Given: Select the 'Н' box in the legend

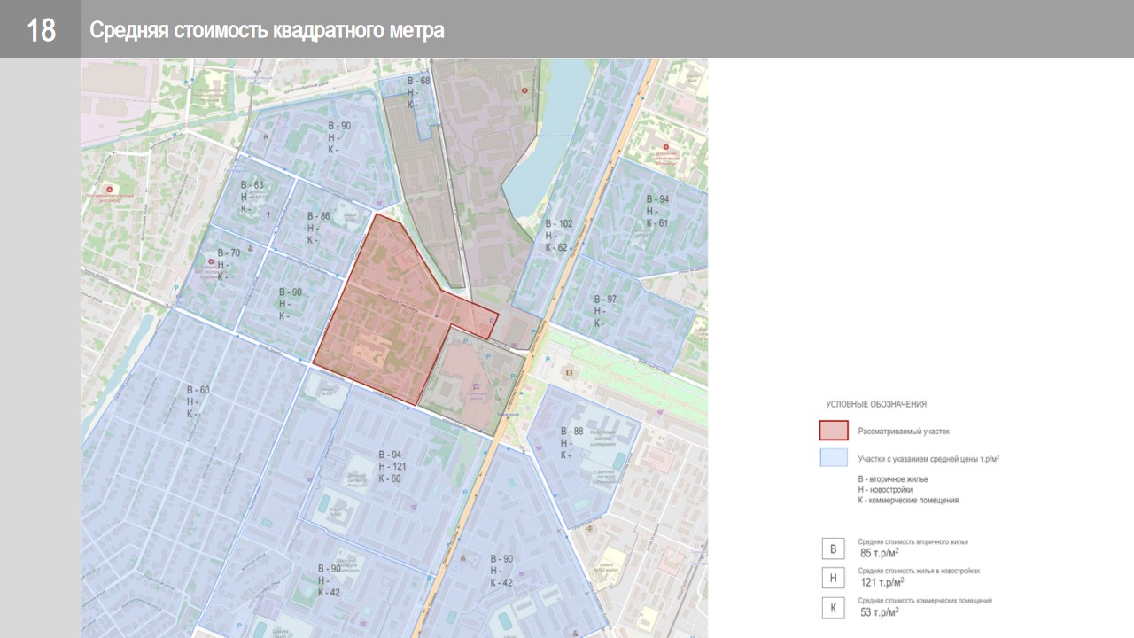Looking at the screenshot, I should click(x=833, y=579).
